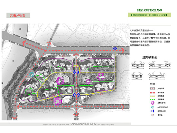Click the 道路横断面 section heading

pyautogui.click(x=150, y=57)
